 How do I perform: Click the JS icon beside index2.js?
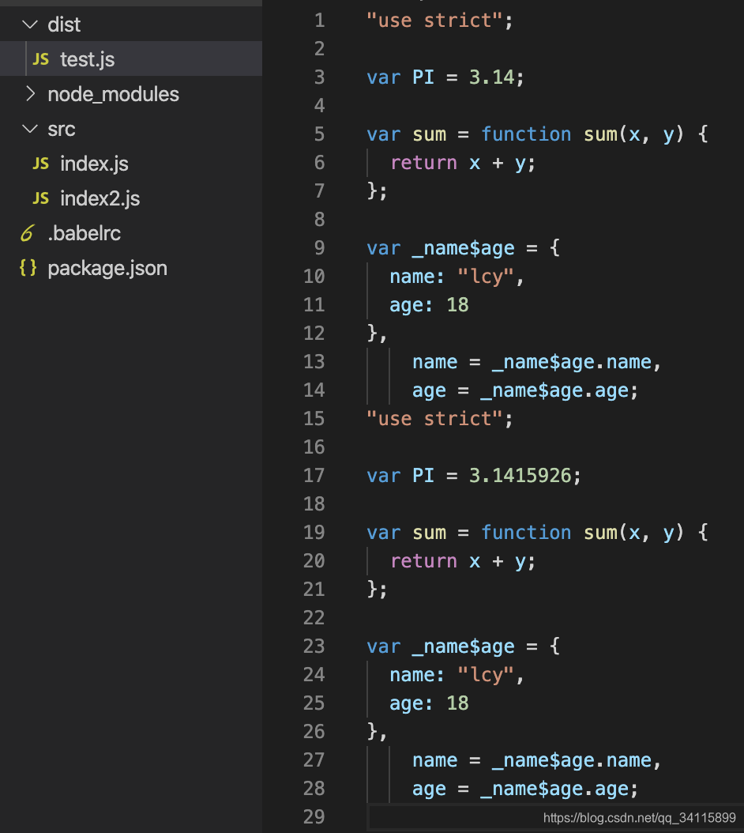tap(41, 198)
